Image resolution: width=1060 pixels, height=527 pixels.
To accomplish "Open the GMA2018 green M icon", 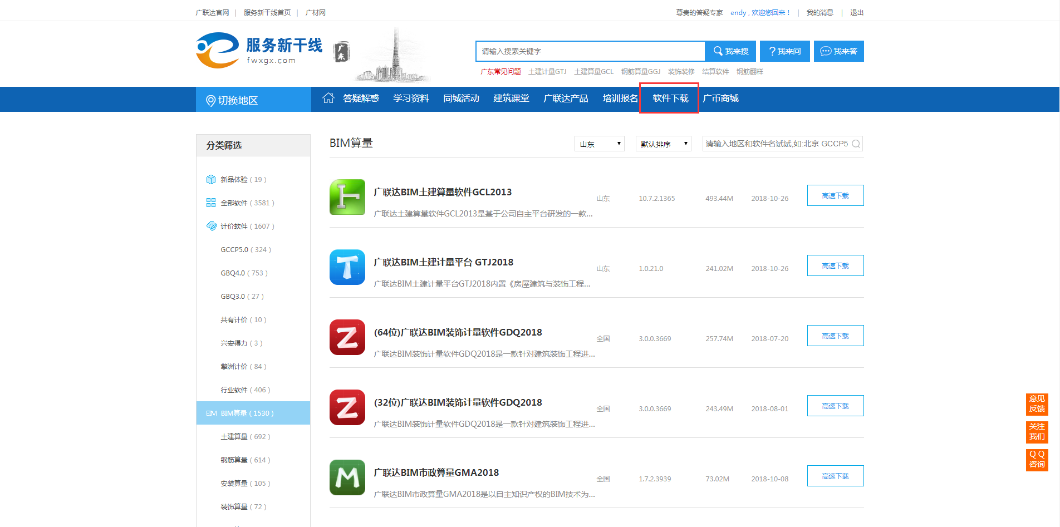I will click(347, 477).
